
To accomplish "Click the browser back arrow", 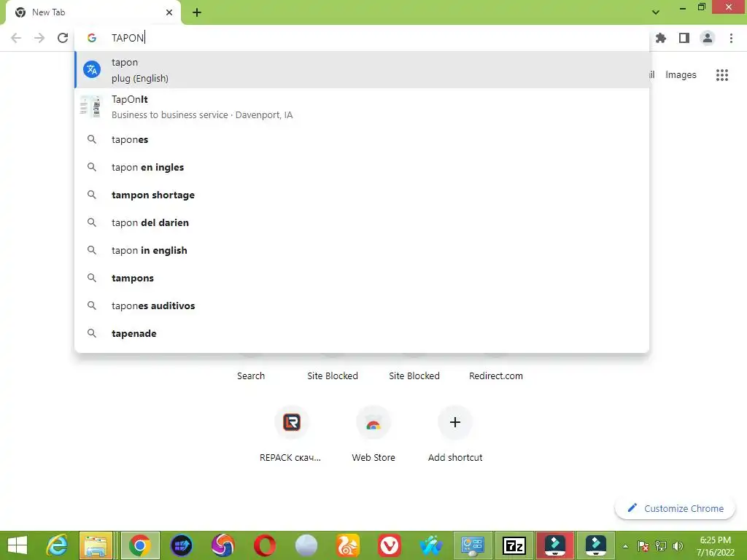I will tap(16, 38).
